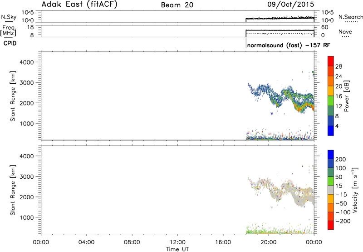Click the noise trace in N.Sky panel
Viewport: 363px width, 252px height.
pos(280,18)
